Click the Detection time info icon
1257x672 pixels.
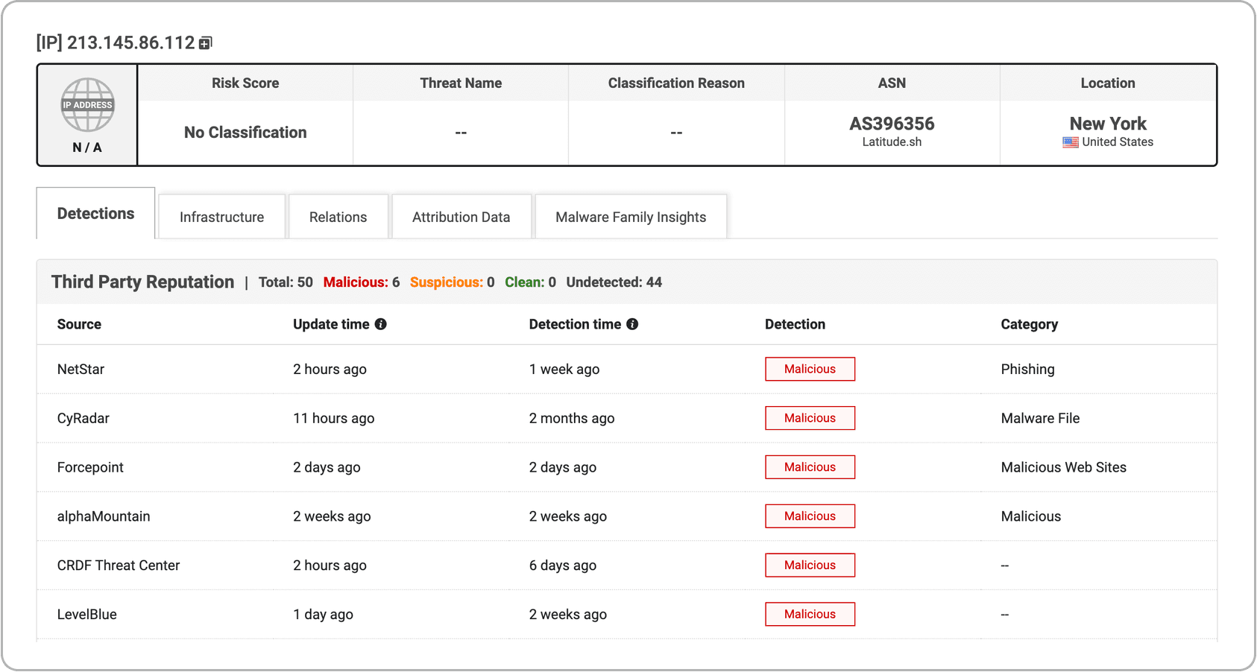click(632, 324)
